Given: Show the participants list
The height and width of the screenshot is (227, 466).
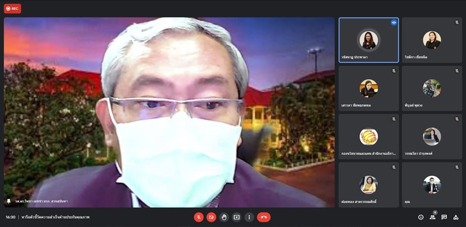Looking at the screenshot, I should pyautogui.click(x=433, y=217).
